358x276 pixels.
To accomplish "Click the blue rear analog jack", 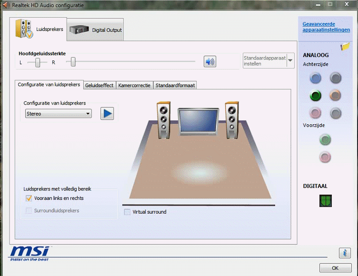I will [316, 78].
